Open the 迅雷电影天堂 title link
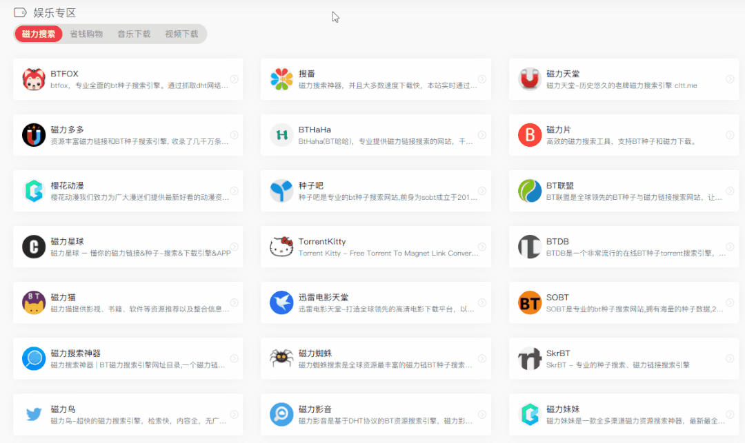This screenshot has height=443, width=745. click(x=324, y=298)
